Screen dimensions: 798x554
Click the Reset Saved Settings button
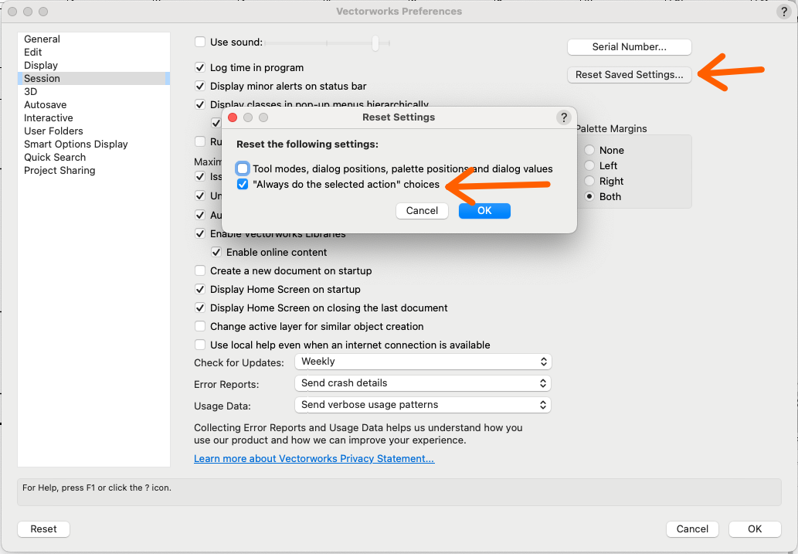point(629,75)
